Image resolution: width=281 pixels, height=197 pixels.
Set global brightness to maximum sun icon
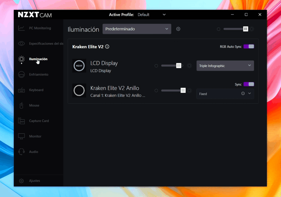point(252,29)
